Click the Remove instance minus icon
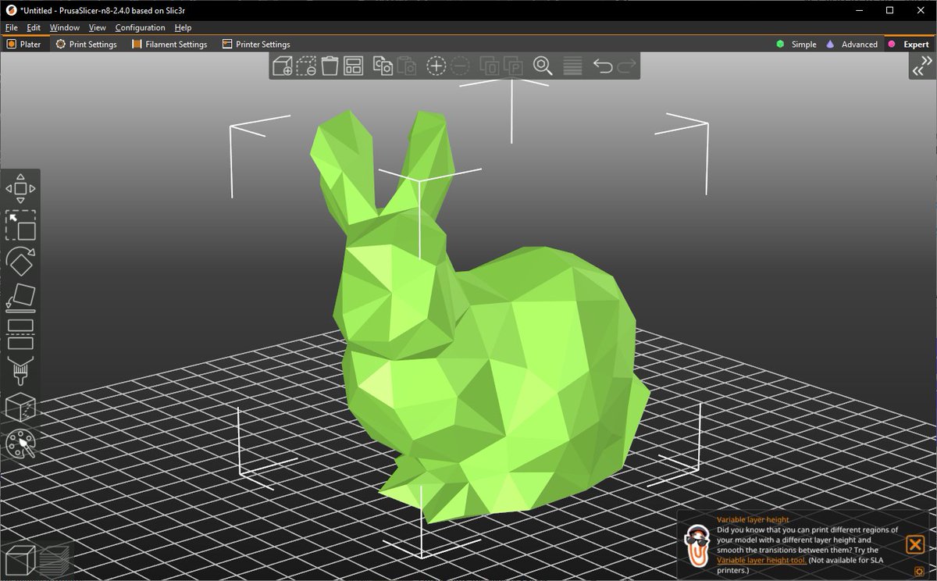Viewport: 937px width, 581px height. click(x=460, y=66)
